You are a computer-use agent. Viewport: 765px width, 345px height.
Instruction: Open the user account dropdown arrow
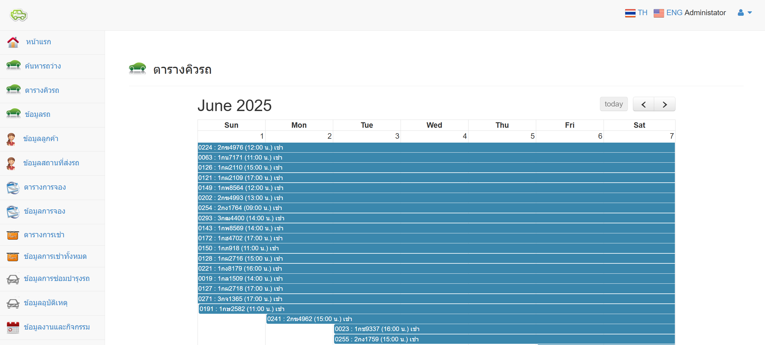pyautogui.click(x=750, y=13)
